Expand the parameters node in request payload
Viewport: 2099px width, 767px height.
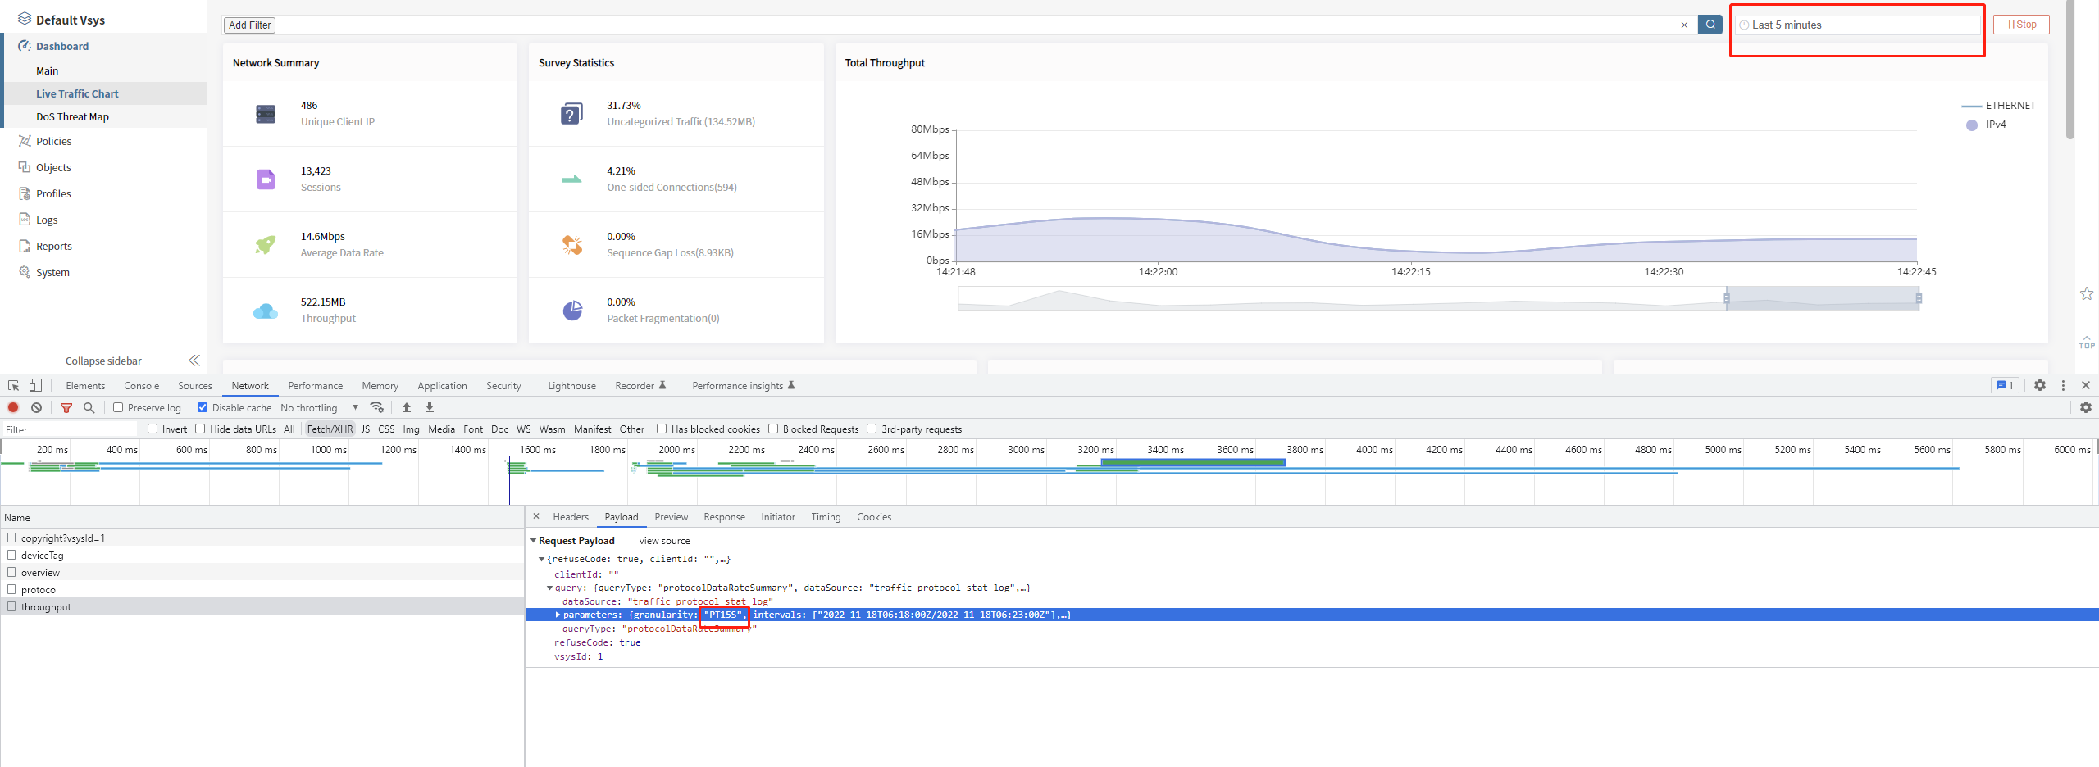(558, 615)
